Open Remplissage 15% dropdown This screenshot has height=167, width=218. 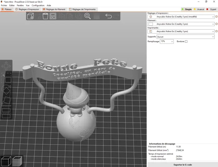pyautogui.click(x=167, y=41)
